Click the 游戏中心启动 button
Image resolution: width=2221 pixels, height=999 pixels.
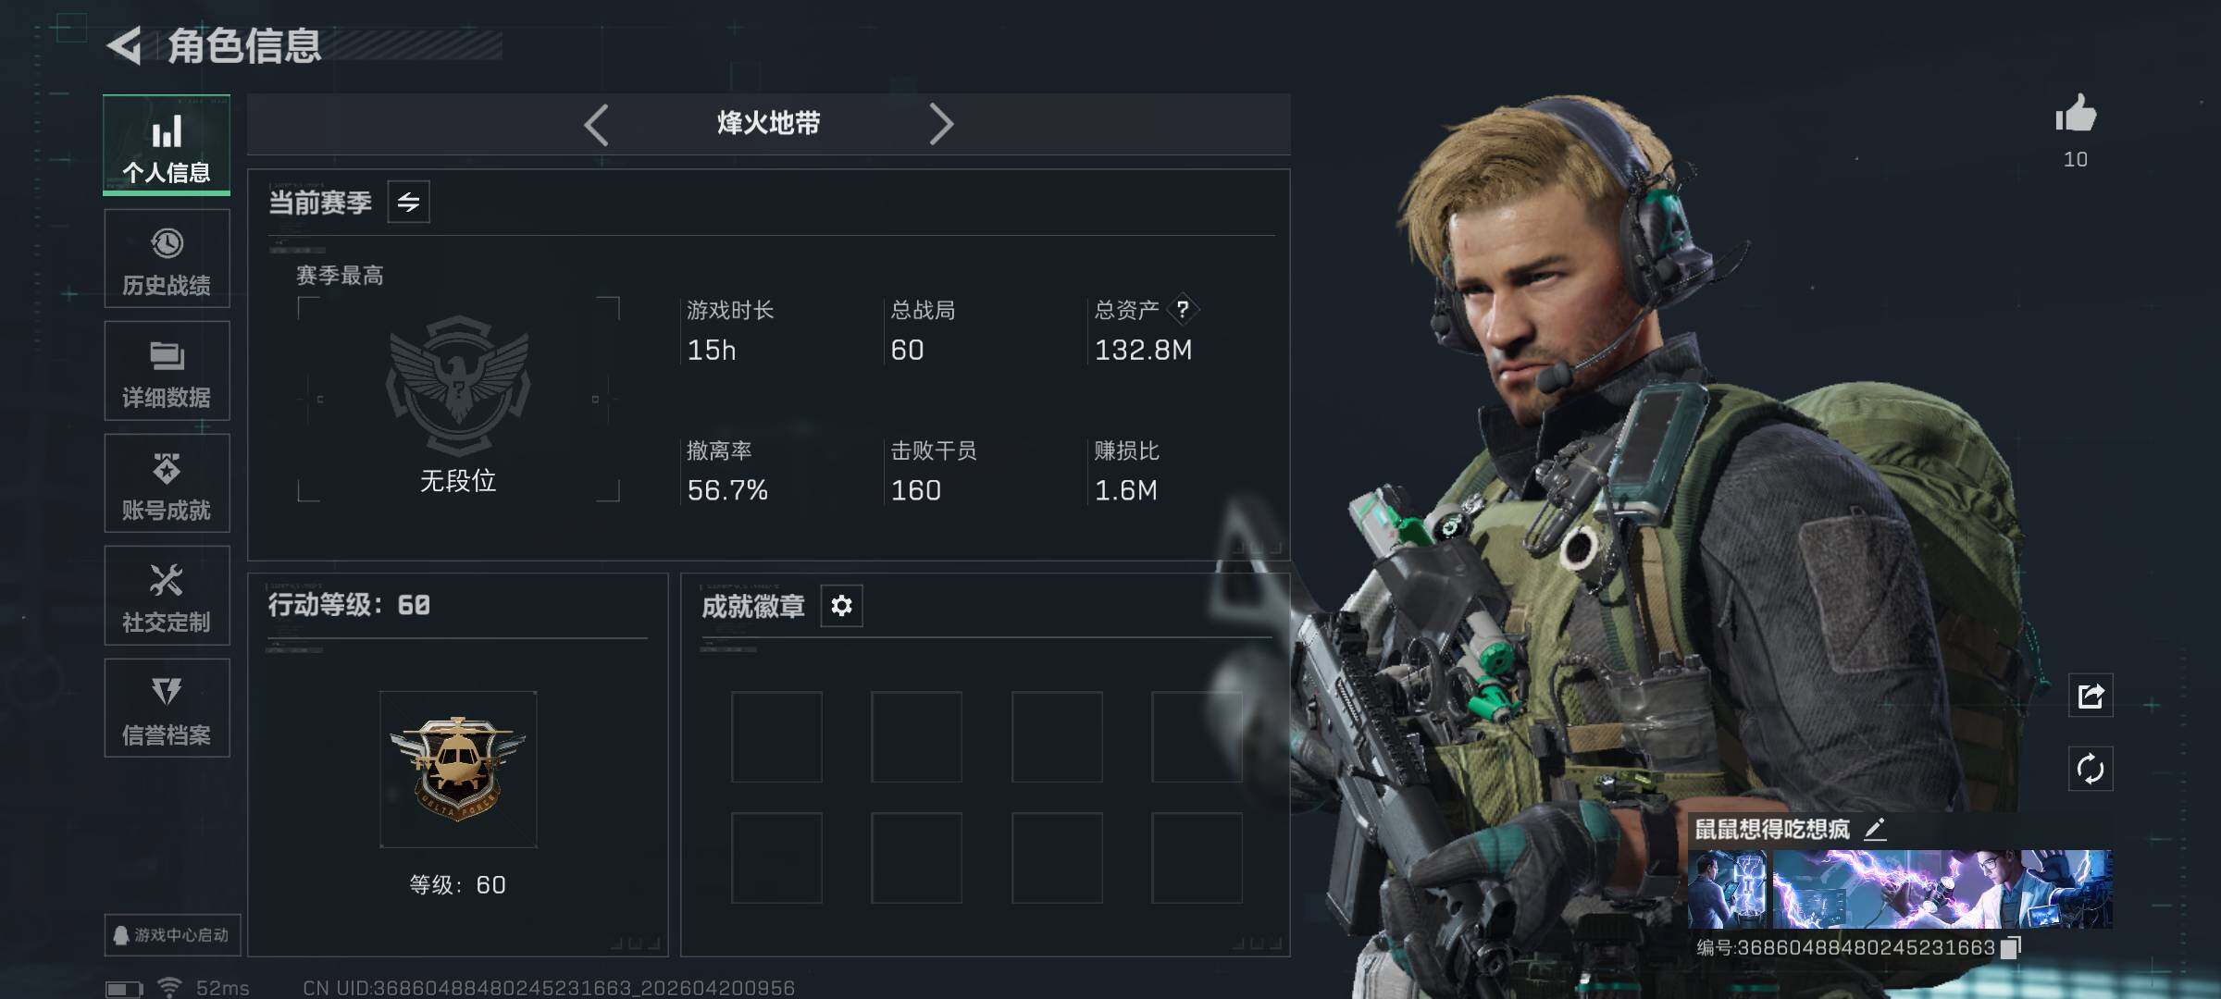(172, 935)
